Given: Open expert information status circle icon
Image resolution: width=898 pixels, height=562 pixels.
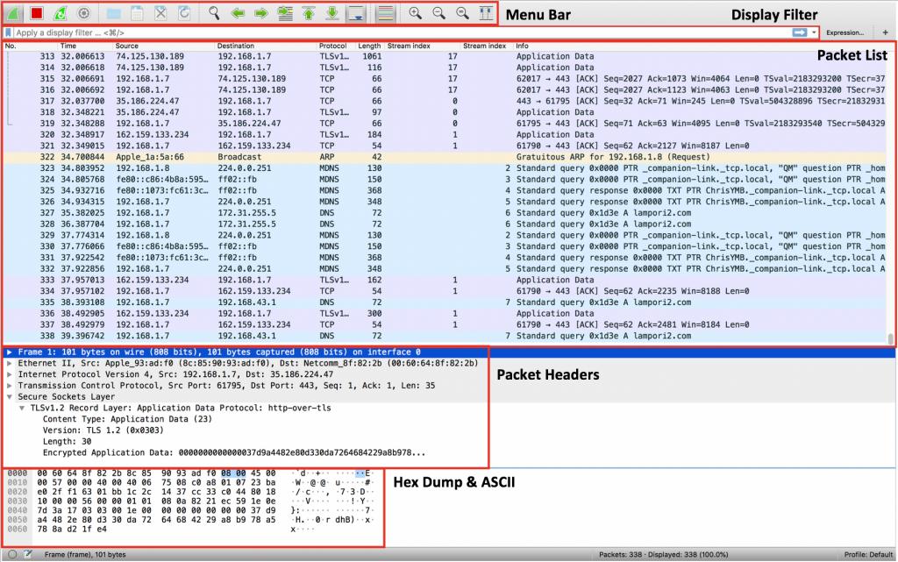Looking at the screenshot, I should pos(12,554).
